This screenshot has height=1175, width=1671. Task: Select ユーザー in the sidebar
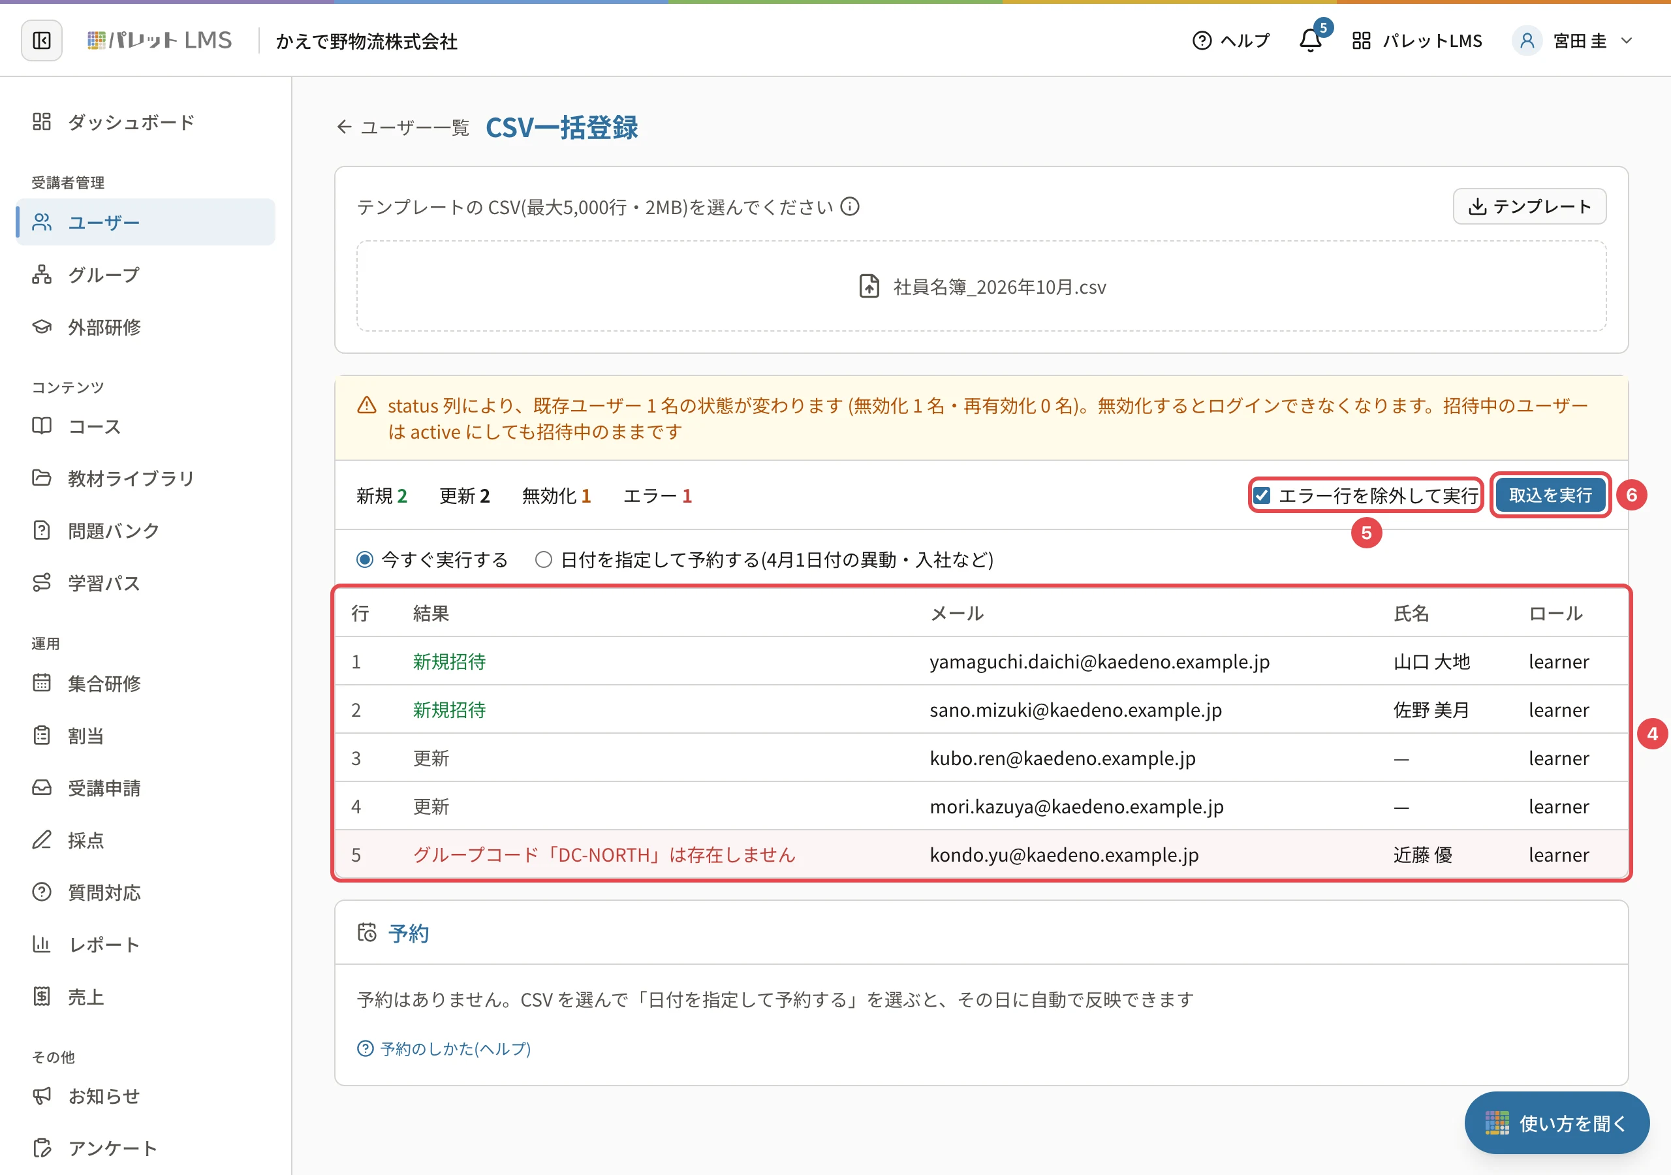pos(146,222)
